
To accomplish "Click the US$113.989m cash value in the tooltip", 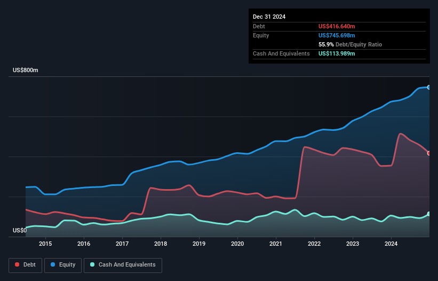I will [337, 53].
